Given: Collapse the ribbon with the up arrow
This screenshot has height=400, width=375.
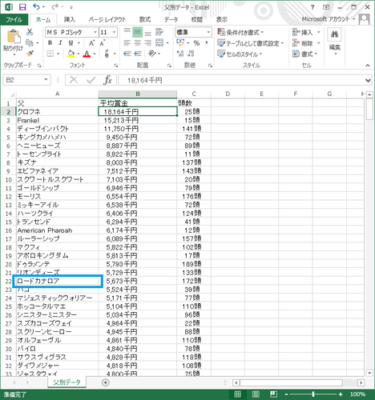Looking at the screenshot, I should [368, 66].
